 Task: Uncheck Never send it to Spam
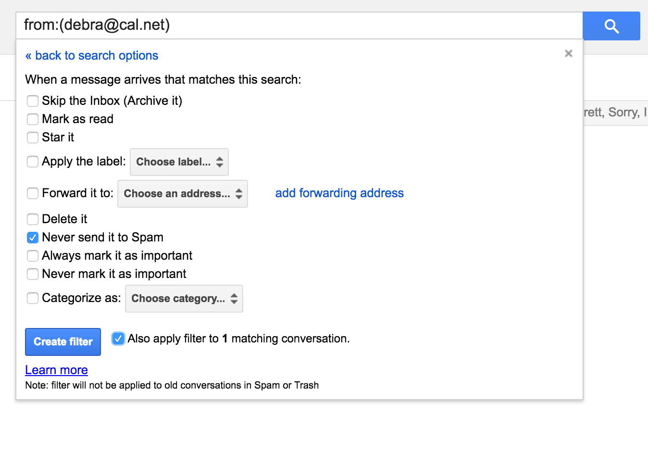[33, 238]
